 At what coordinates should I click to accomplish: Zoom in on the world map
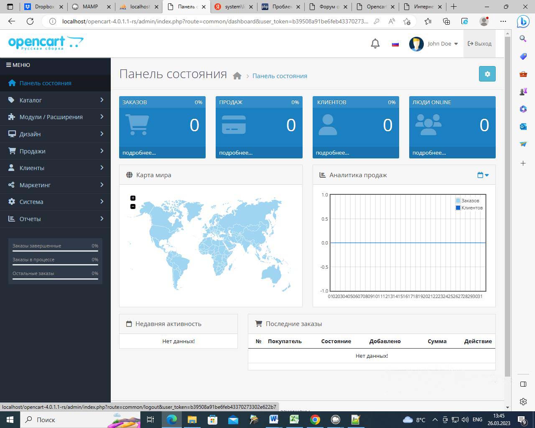[x=133, y=198]
